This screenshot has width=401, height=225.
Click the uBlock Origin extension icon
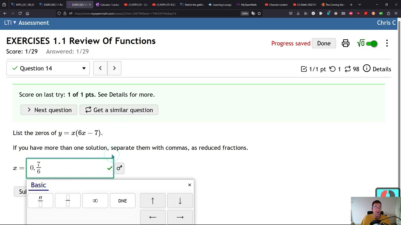(358, 13)
